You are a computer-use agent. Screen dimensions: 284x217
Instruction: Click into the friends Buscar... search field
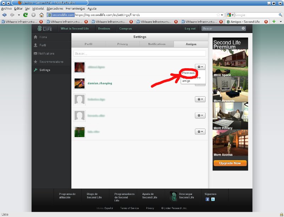(140, 54)
